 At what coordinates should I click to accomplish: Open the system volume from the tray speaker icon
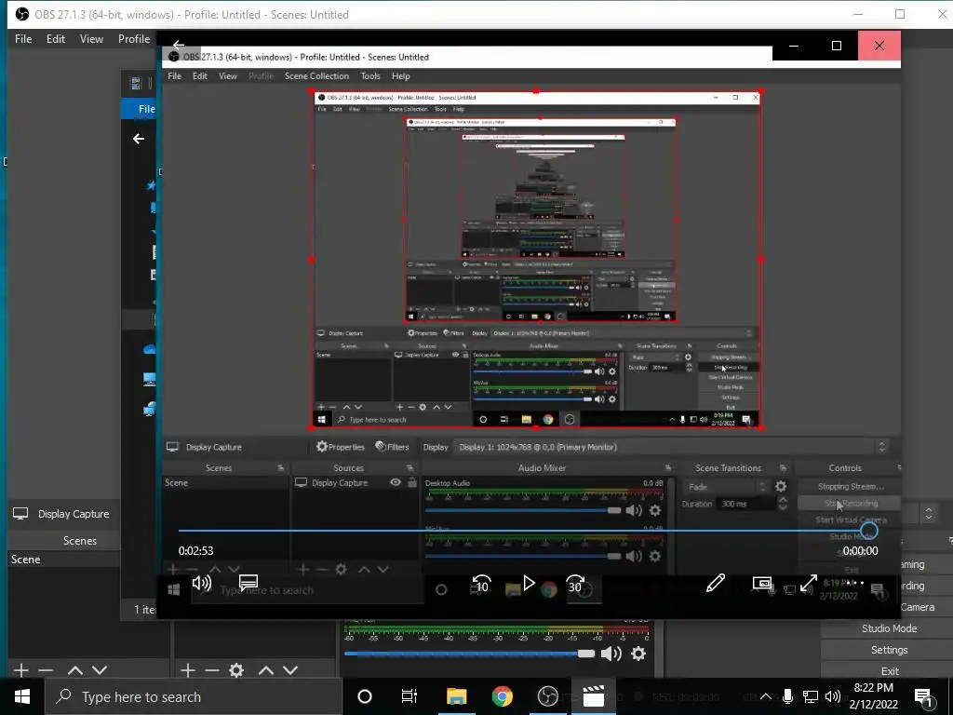pyautogui.click(x=833, y=696)
